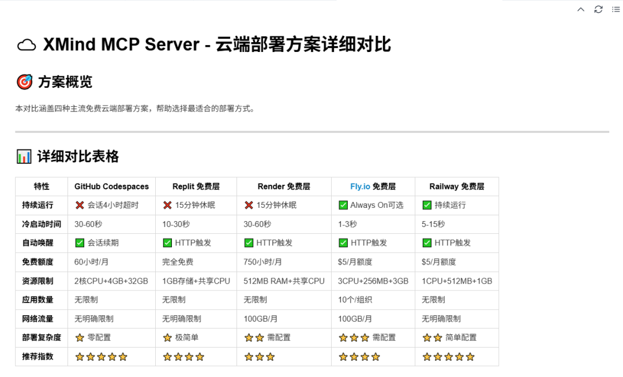Click the 资源限制 row label

37,281
